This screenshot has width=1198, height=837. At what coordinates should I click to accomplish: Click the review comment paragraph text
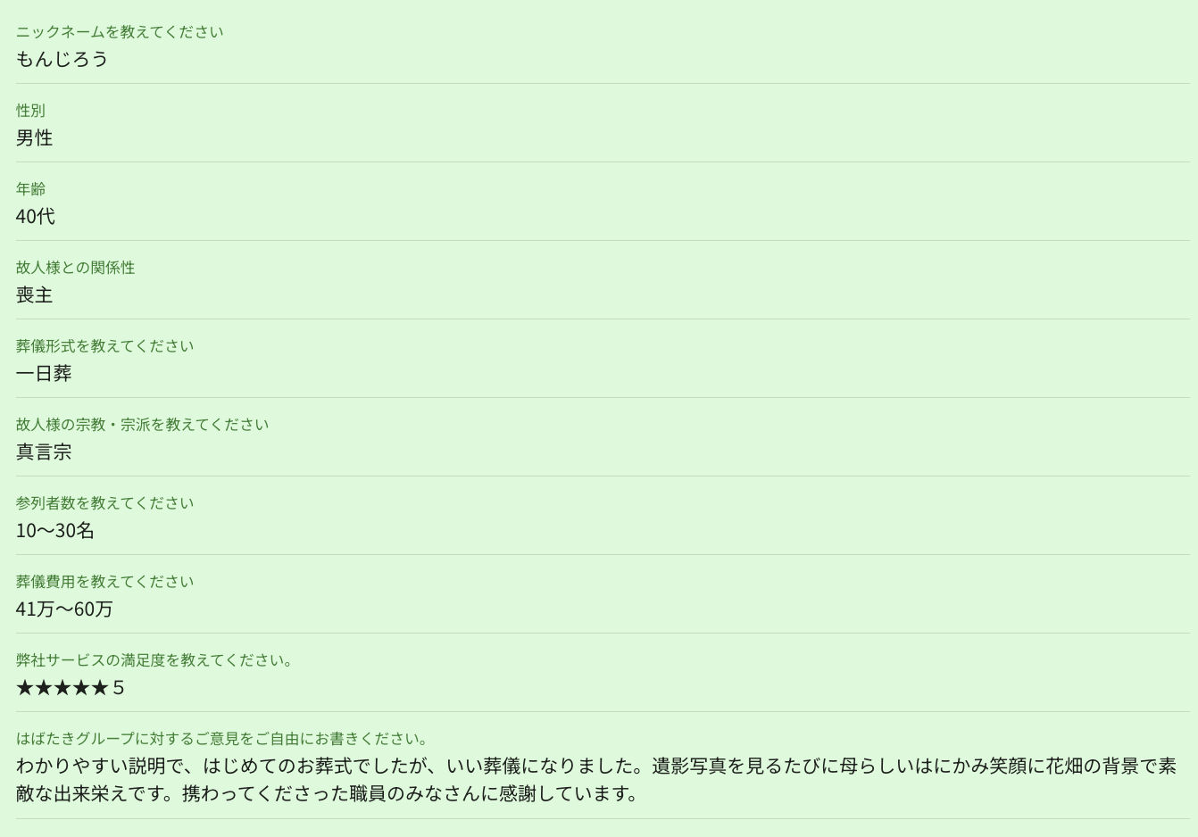point(596,780)
